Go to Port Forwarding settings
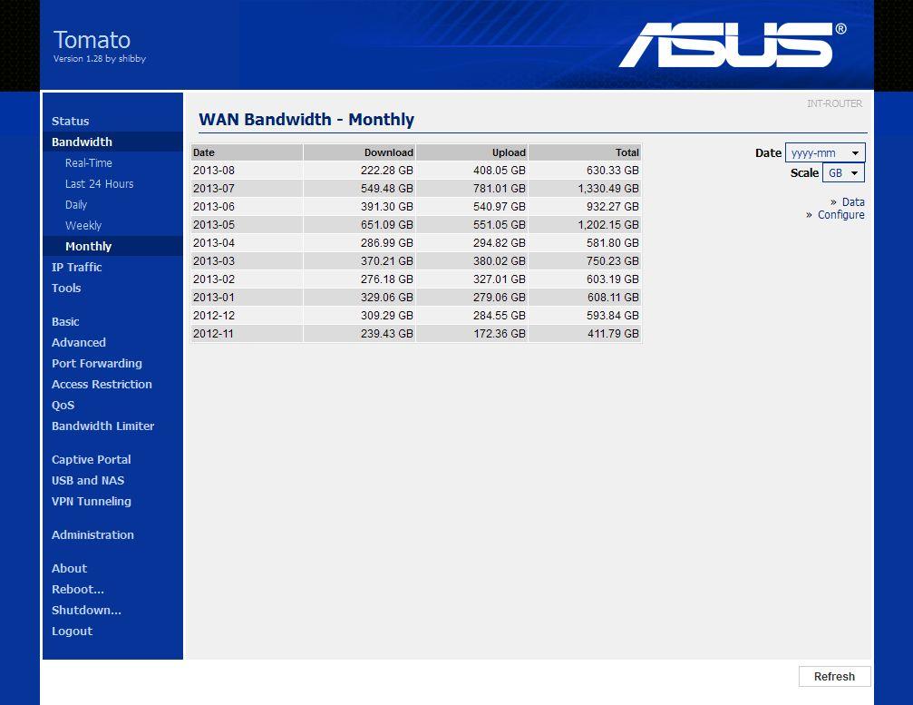The image size is (913, 705). pos(97,364)
